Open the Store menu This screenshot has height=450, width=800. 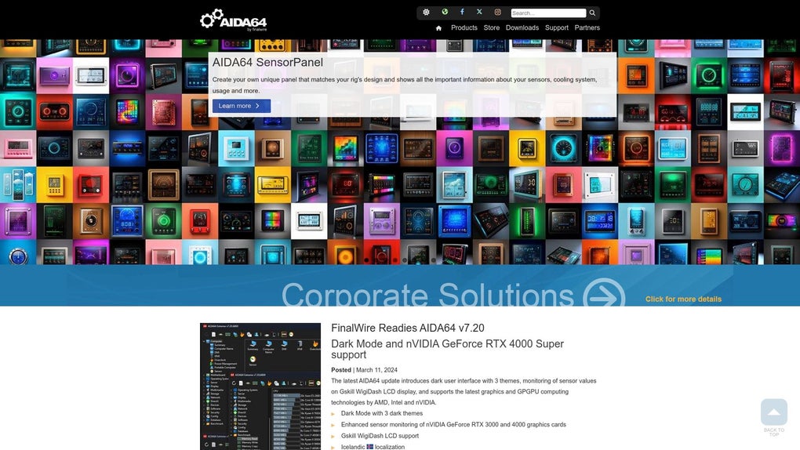pyautogui.click(x=492, y=27)
